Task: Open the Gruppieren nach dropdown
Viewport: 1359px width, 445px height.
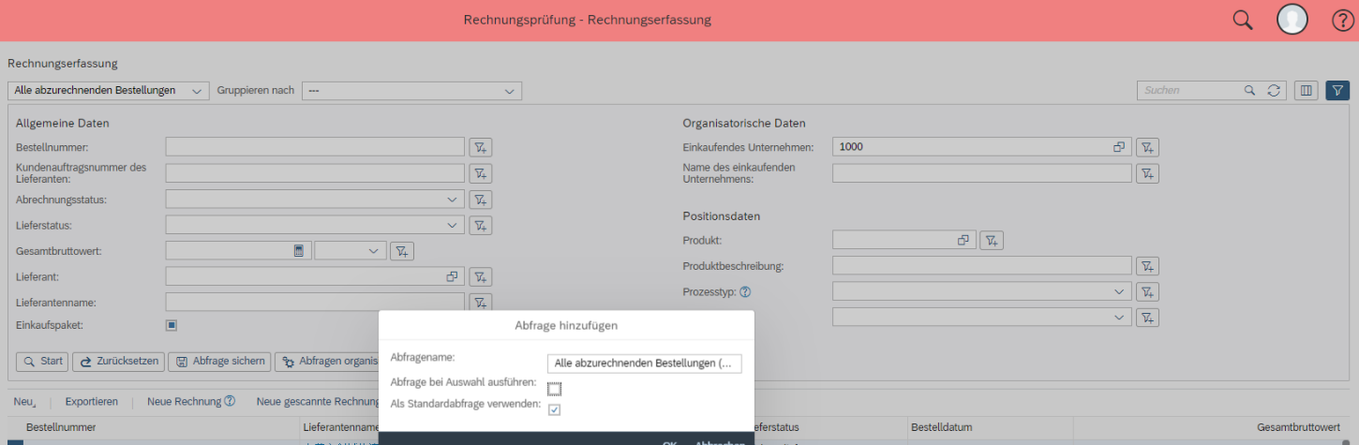Action: point(509,91)
